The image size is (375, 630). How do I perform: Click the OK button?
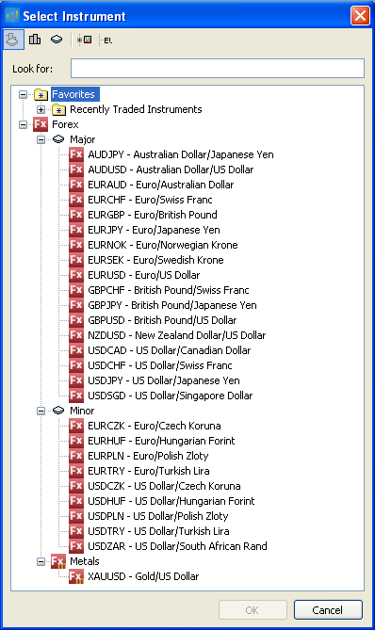tap(253, 610)
